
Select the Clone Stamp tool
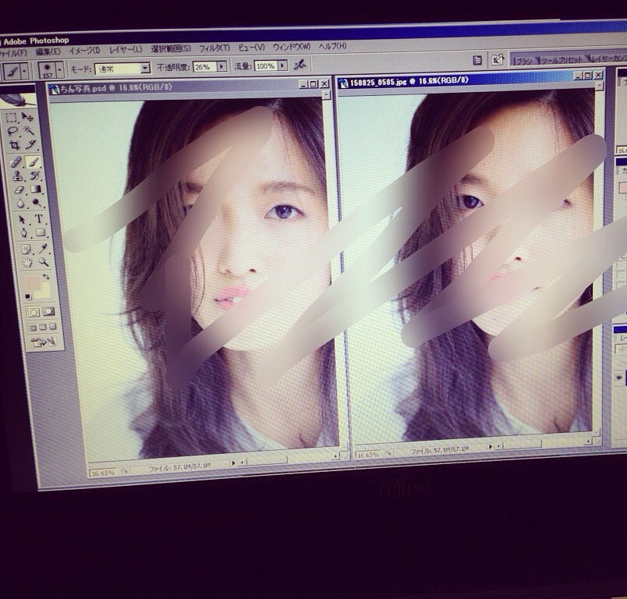point(17,176)
